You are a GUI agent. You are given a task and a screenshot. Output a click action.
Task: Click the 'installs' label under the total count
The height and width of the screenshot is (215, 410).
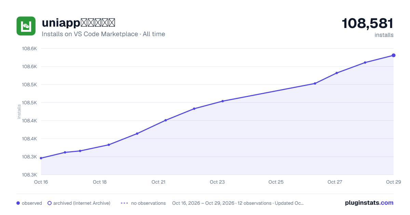[x=384, y=35]
